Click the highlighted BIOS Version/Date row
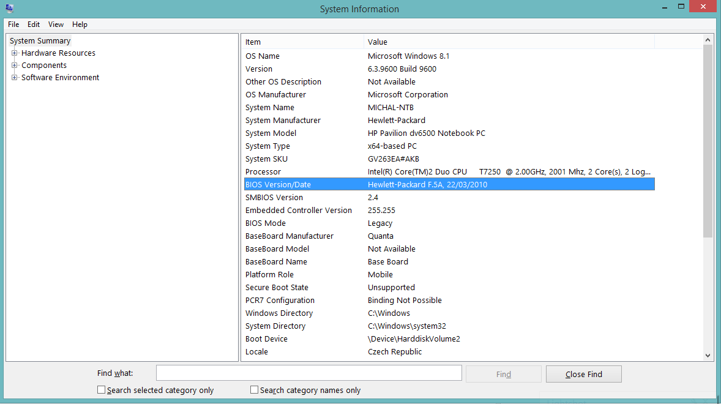Image resolution: width=721 pixels, height=404 pixels. (449, 184)
